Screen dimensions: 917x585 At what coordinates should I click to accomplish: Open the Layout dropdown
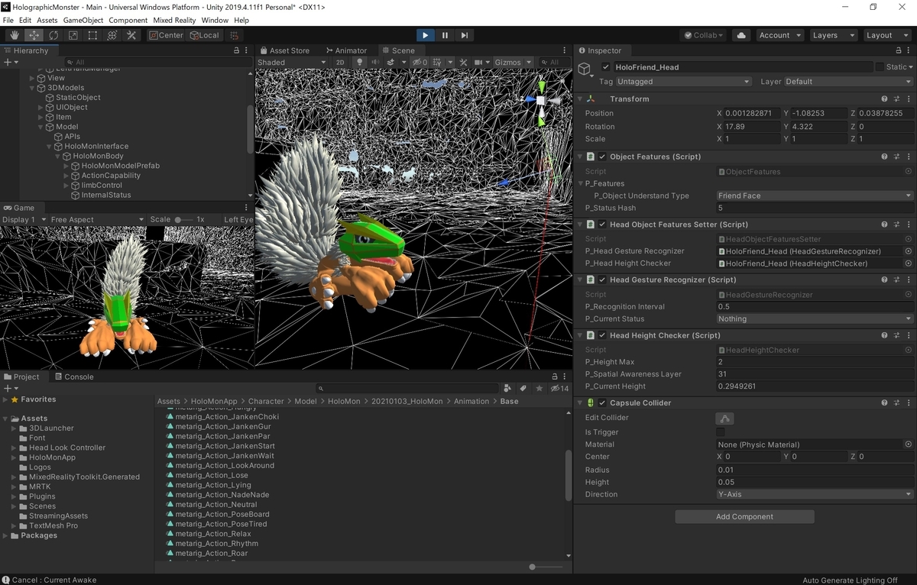click(886, 35)
